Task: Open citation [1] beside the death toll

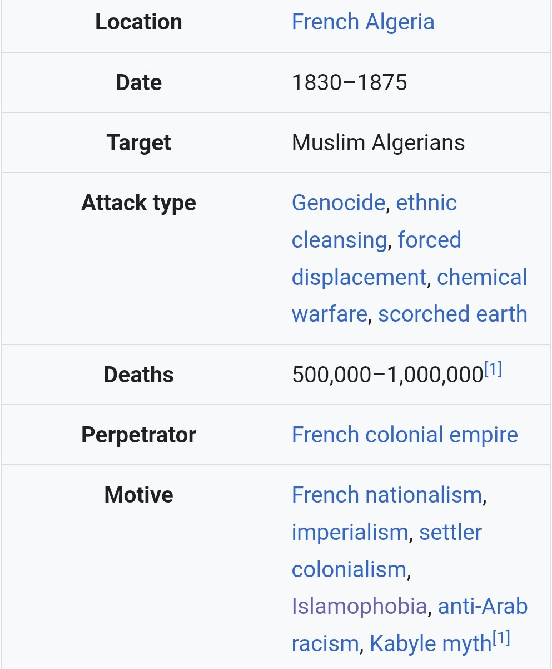Action: pyautogui.click(x=493, y=369)
